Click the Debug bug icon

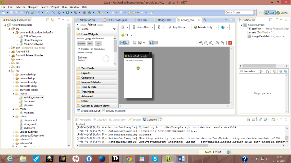click(60, 13)
